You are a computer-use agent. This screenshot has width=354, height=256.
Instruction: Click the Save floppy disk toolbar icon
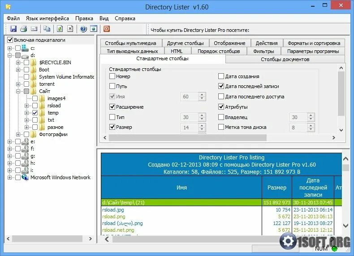point(13,29)
